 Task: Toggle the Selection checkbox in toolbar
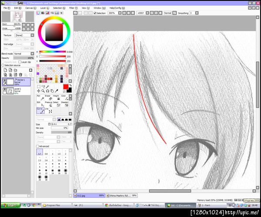(95, 13)
